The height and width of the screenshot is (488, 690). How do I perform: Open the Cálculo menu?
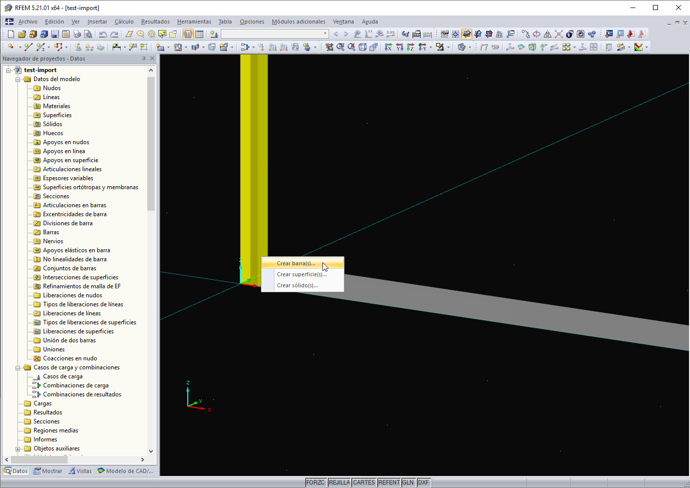click(124, 22)
